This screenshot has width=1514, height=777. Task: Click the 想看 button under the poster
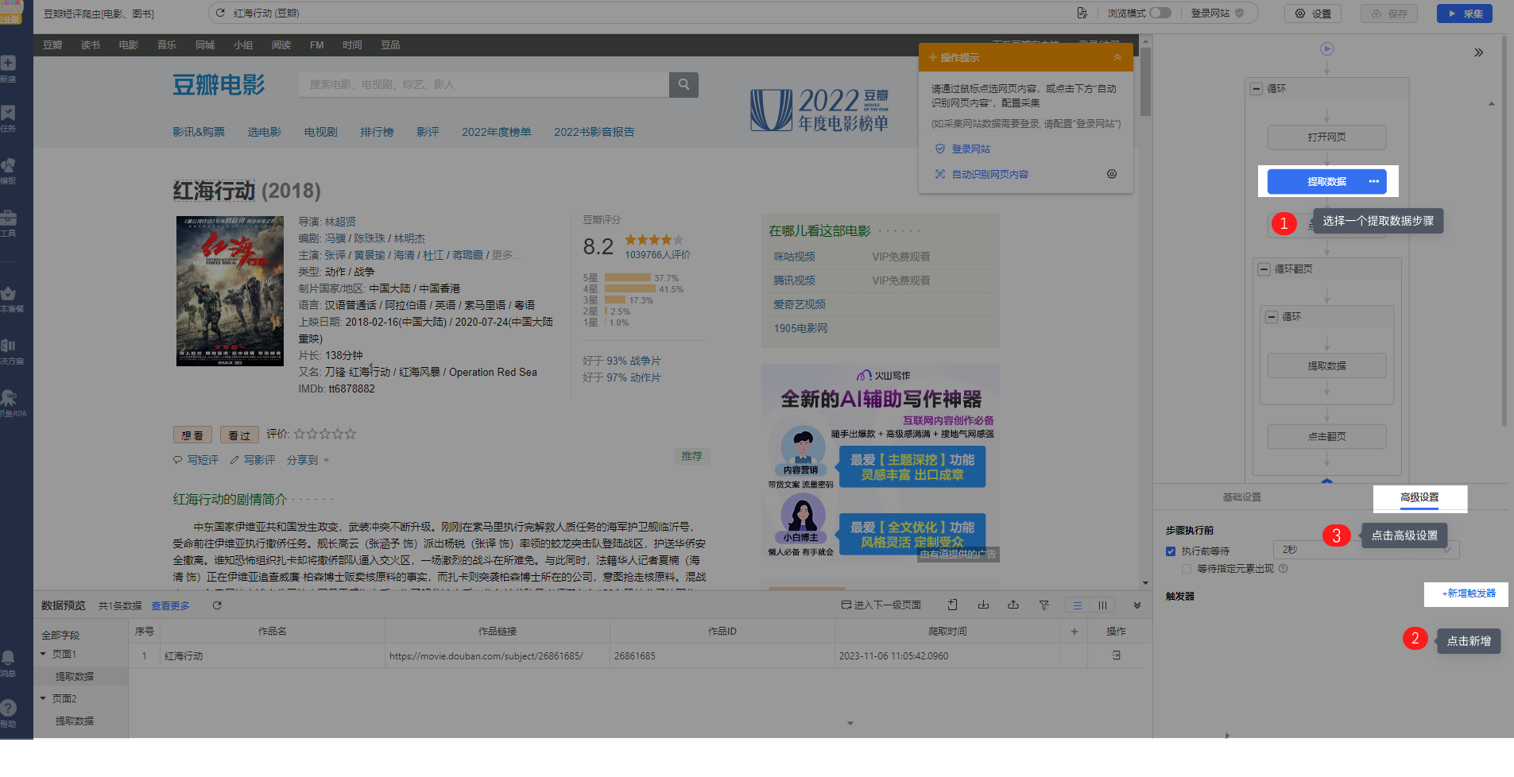click(192, 435)
